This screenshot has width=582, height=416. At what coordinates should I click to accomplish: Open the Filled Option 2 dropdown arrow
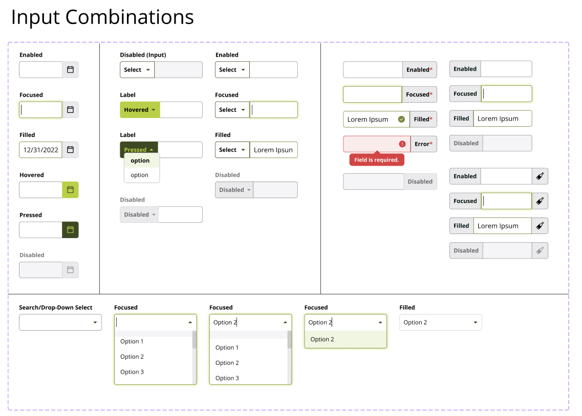pos(475,322)
